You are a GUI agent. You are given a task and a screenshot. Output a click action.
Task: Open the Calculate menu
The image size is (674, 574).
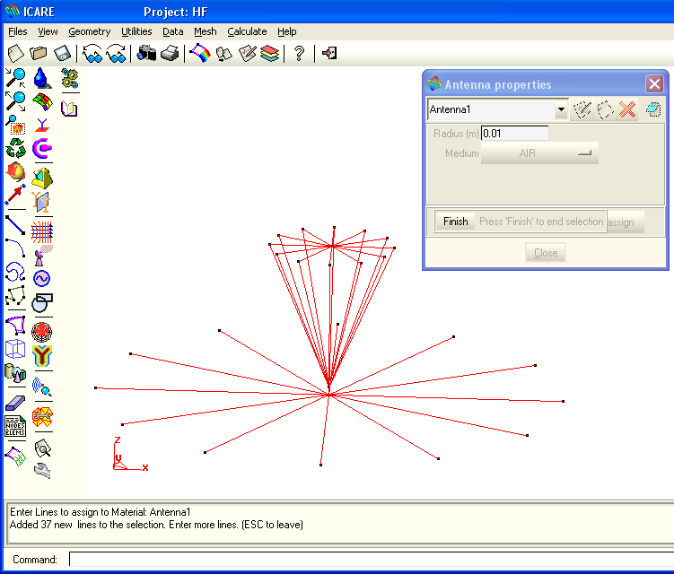pyautogui.click(x=247, y=31)
